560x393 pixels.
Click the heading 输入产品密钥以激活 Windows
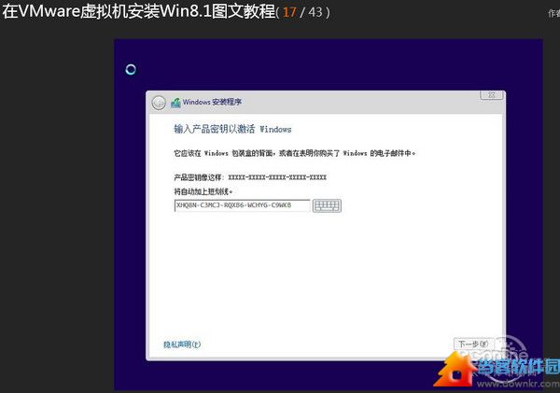232,129
